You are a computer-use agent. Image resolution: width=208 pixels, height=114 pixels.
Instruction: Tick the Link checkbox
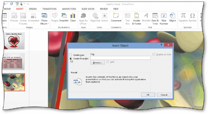(108, 62)
